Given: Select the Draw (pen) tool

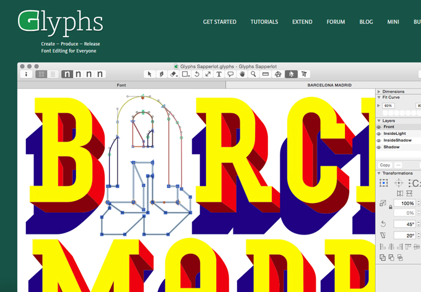Looking at the screenshot, I should 162,74.
